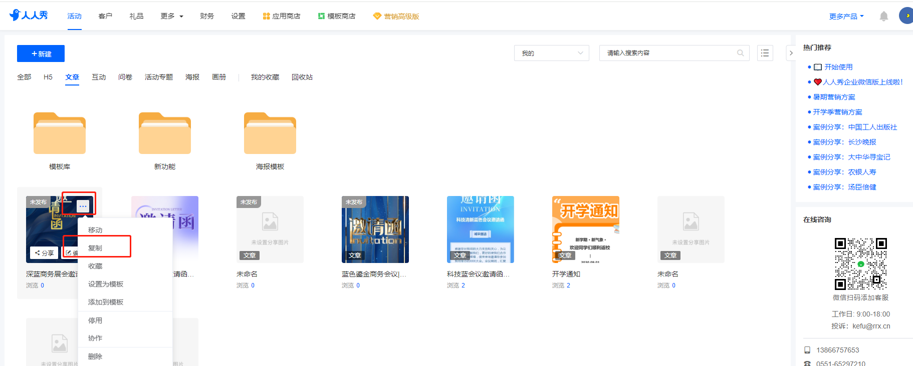Open the 开学季营销方案 link
913x366 pixels.
pyautogui.click(x=837, y=112)
